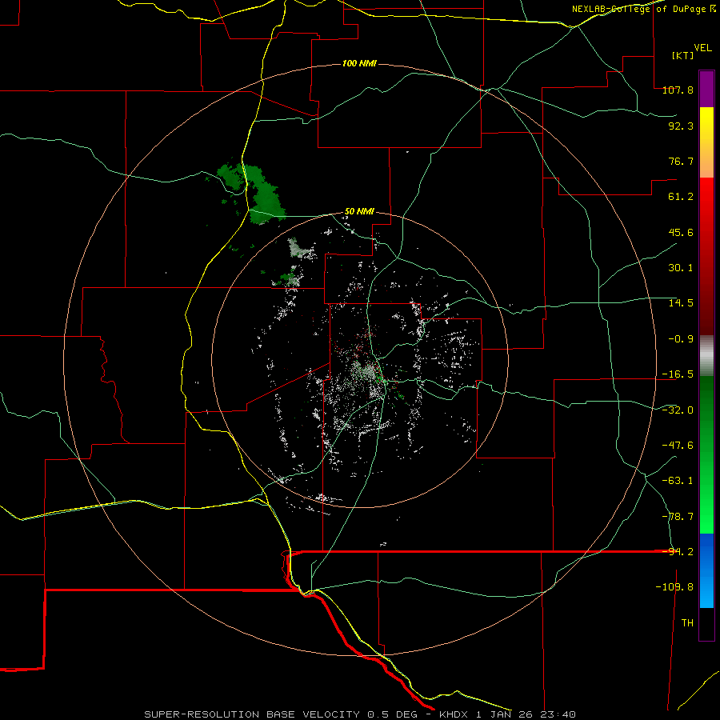Click the NEXLAB-College of DuPage label
The height and width of the screenshot is (720, 720).
click(644, 9)
